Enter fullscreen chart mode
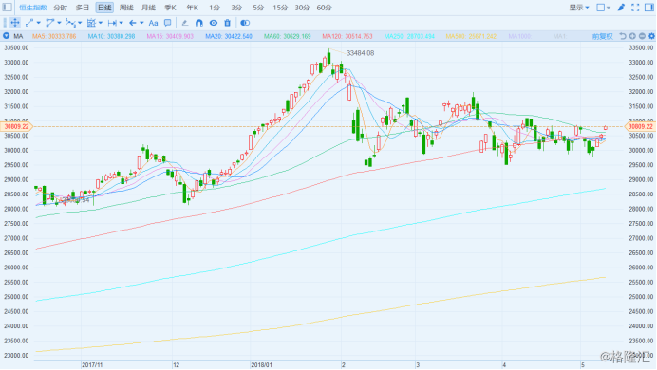This screenshot has height=370, width=657. tap(635, 8)
